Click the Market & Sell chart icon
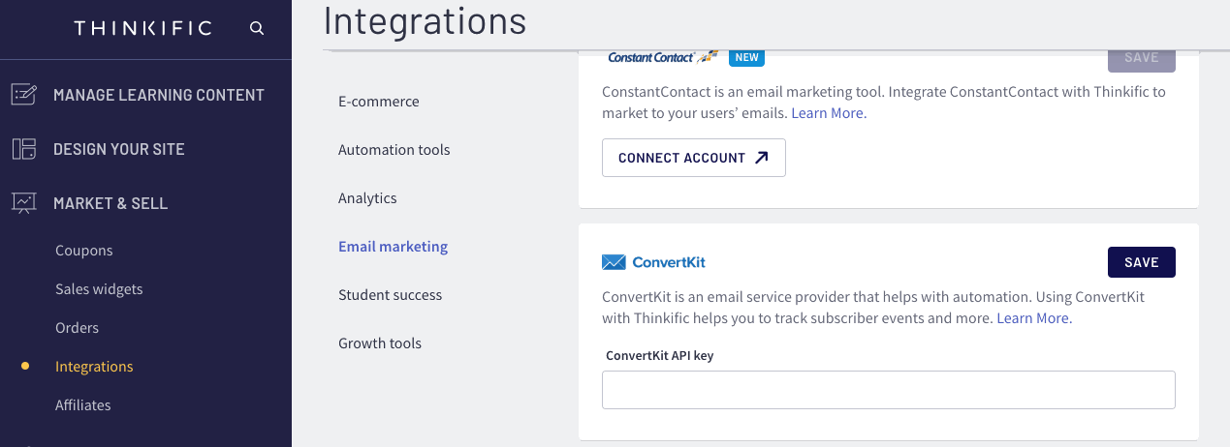Image resolution: width=1230 pixels, height=447 pixels. click(24, 203)
